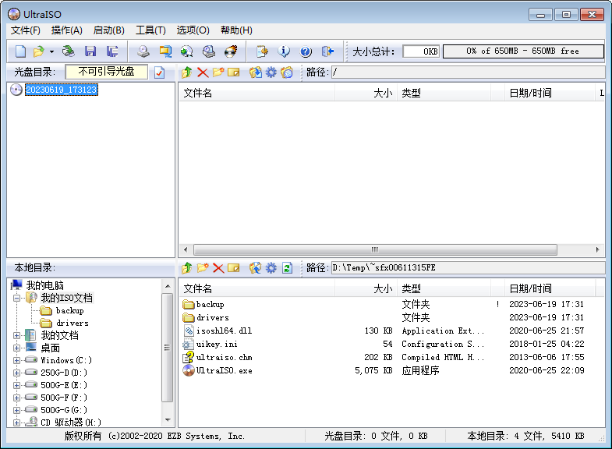Click the gear settings icon in ISO pane toolbar
The width and height of the screenshot is (612, 449).
coord(271,72)
